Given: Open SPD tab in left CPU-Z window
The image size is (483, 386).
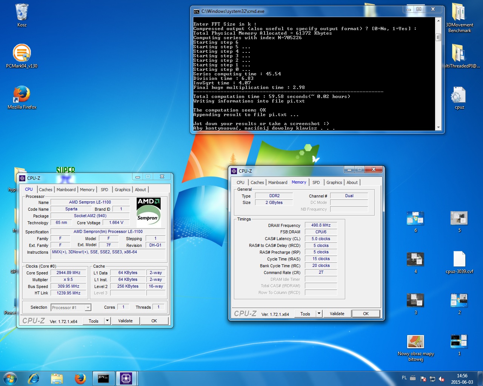Looking at the screenshot, I should (x=105, y=190).
